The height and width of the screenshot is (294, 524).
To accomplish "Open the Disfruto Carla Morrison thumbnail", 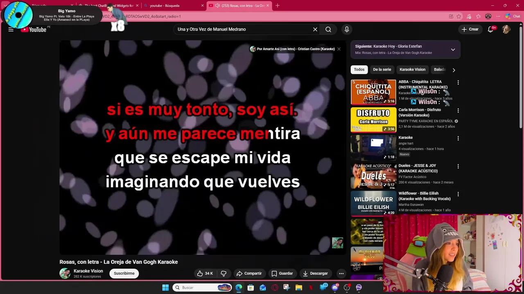I will coord(373,120).
